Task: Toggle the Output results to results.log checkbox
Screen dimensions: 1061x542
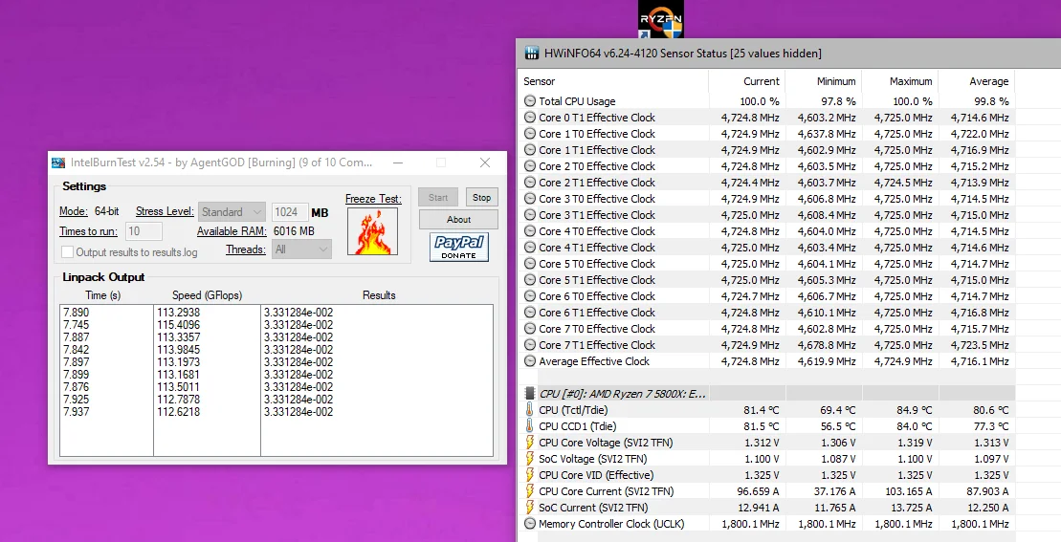Action: click(x=67, y=252)
